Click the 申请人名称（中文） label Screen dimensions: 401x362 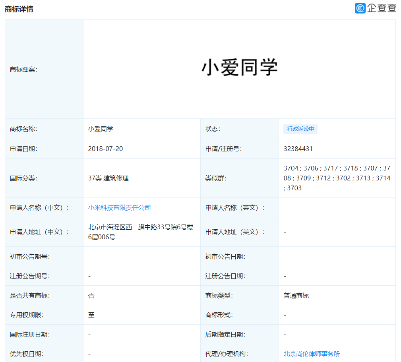tap(39, 207)
